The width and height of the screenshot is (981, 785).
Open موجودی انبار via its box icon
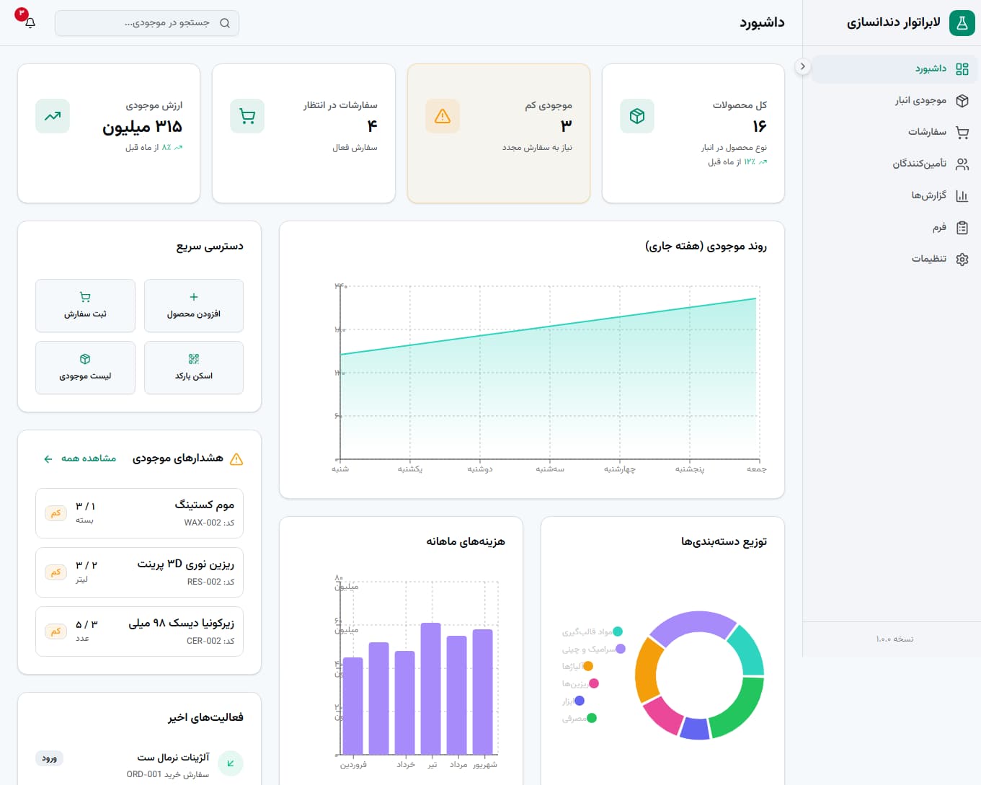[962, 101]
